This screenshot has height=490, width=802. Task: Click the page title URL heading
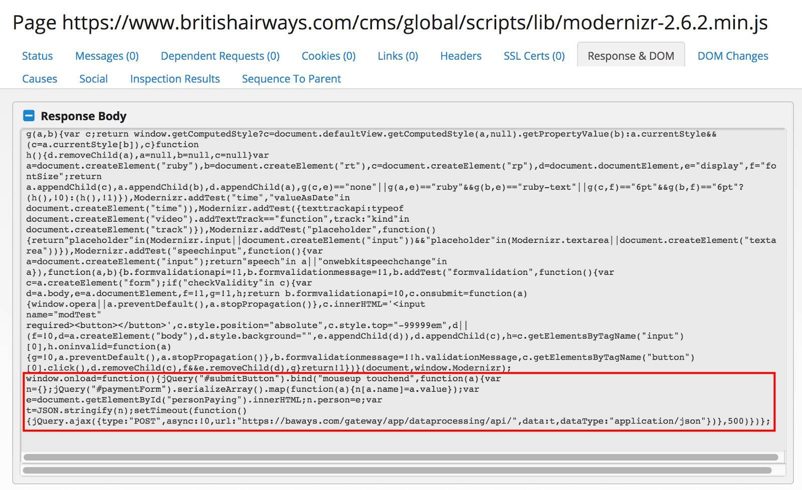tap(390, 23)
